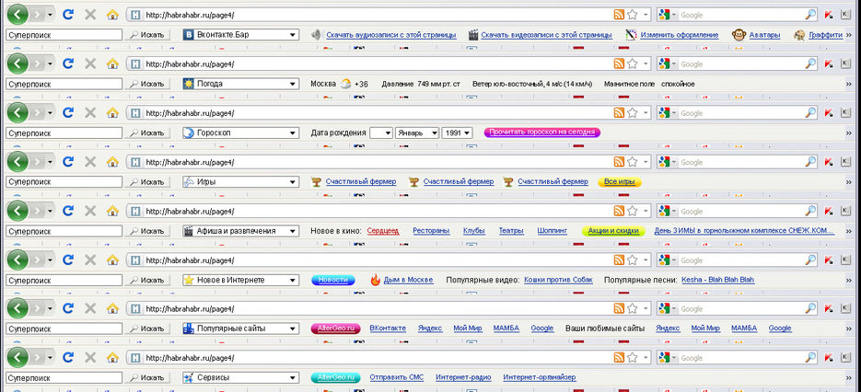This screenshot has width=861, height=392.
Task: Open the Игры toolbar selector dropdown
Action: pos(240,181)
